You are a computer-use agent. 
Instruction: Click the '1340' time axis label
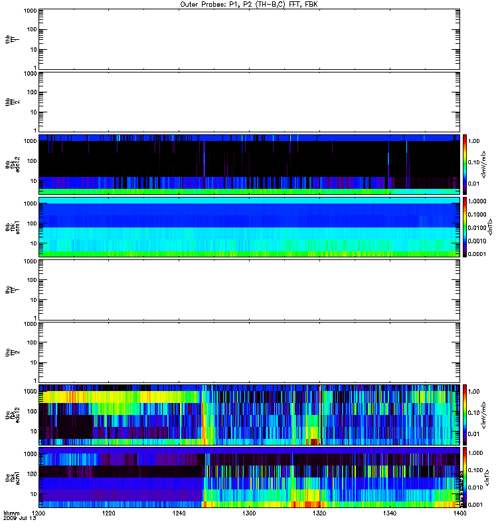pos(390,513)
